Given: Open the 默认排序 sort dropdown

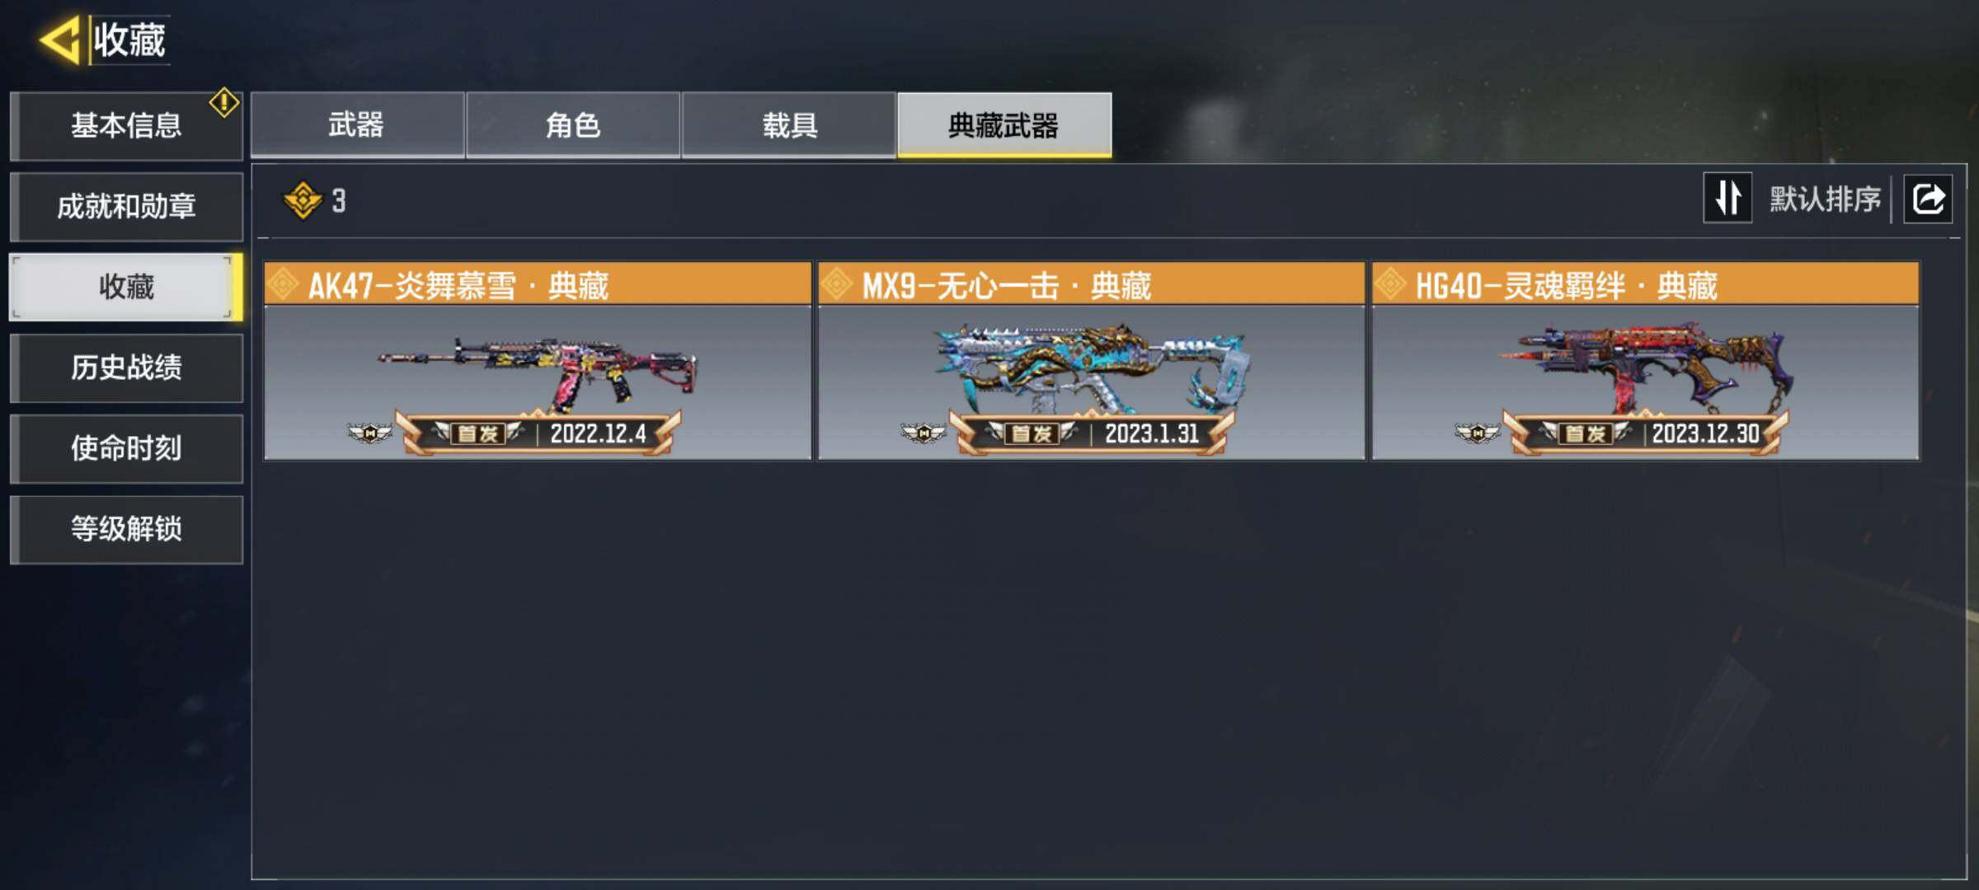Looking at the screenshot, I should point(1825,199).
